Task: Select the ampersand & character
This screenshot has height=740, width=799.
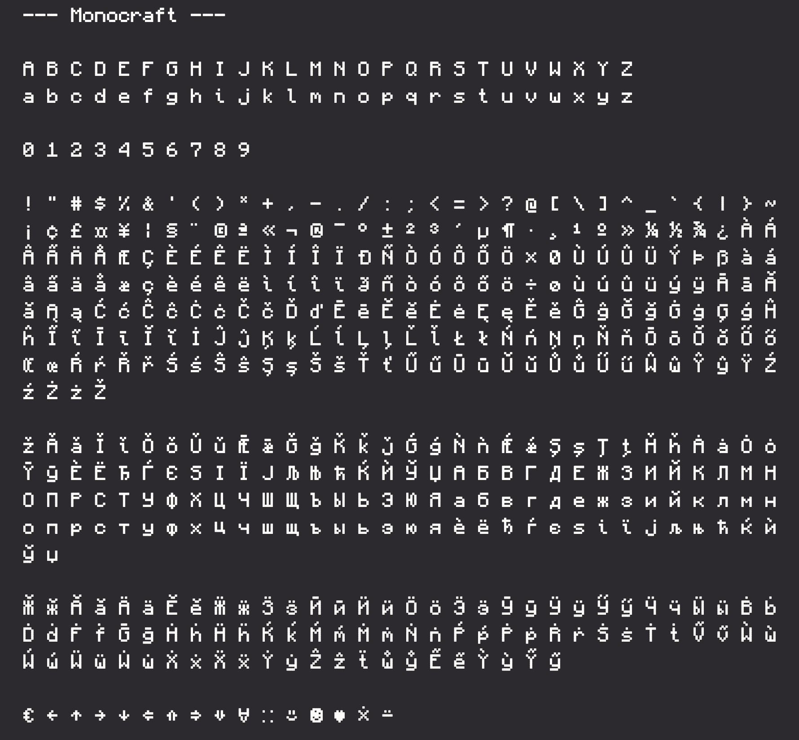Action: (x=148, y=204)
